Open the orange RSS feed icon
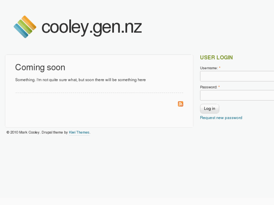Viewport: 274px width, 205px height. pos(181,104)
